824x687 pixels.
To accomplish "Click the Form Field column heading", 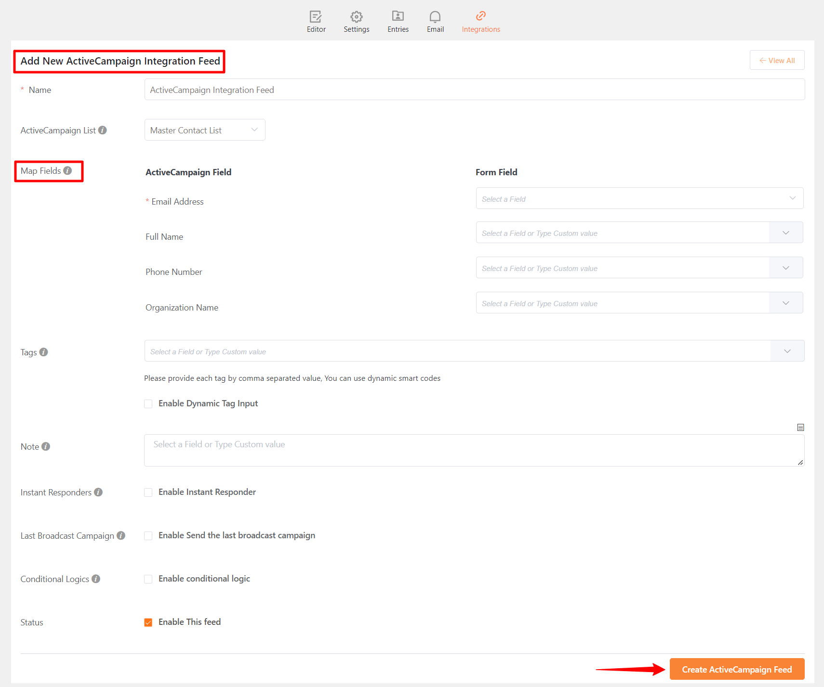I will 496,172.
